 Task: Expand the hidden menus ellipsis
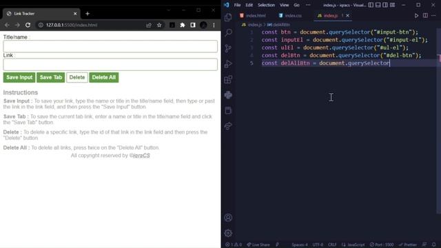click(x=308, y=5)
